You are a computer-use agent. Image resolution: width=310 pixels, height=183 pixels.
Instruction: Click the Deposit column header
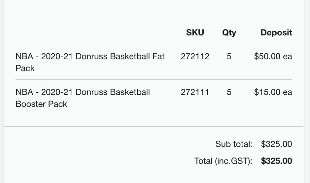(276, 33)
